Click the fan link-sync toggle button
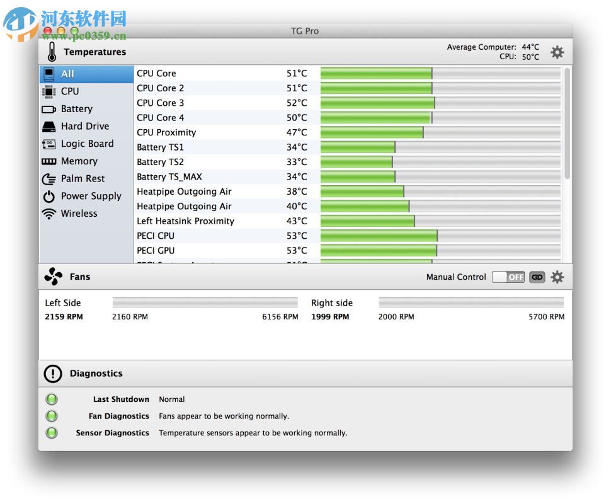The width and height of the screenshot is (611, 504). tap(536, 277)
